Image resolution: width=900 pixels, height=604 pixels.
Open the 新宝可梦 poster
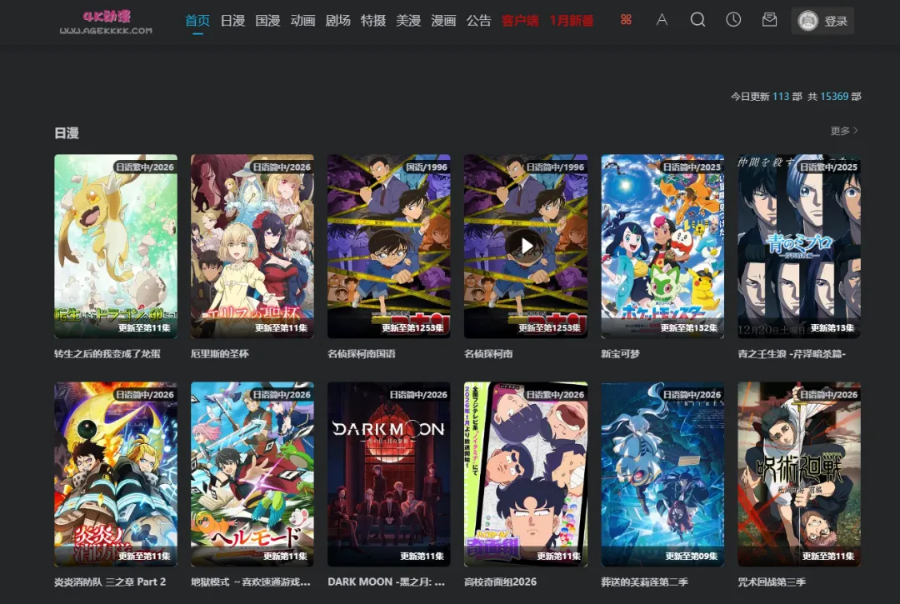pos(662,246)
